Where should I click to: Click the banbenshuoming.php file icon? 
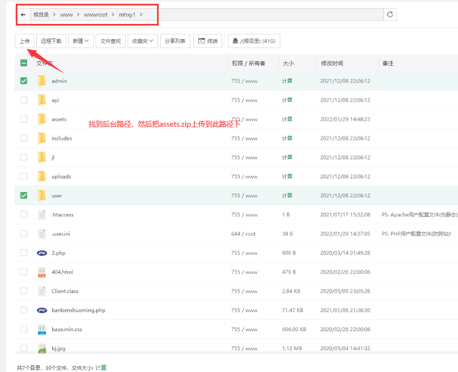(42, 310)
